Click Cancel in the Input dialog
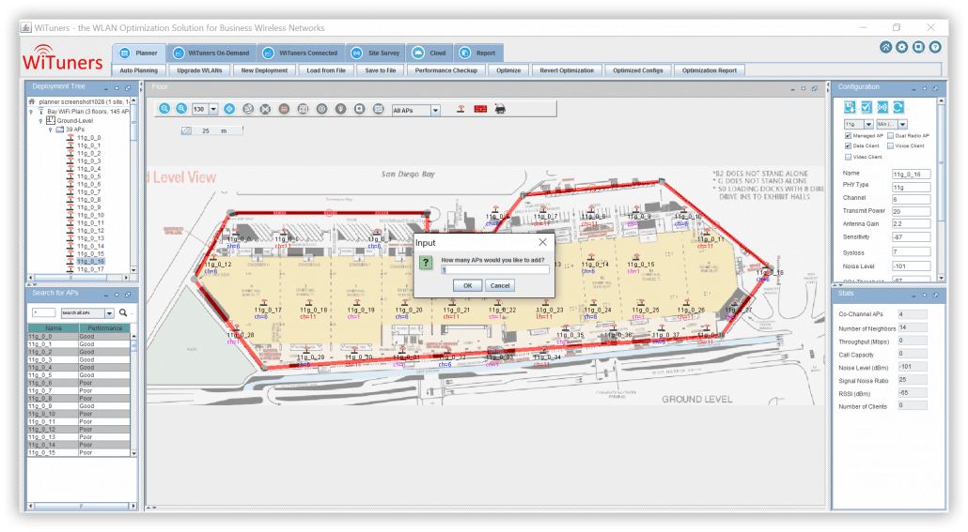The height and width of the screenshot is (532, 968). pyautogui.click(x=499, y=285)
